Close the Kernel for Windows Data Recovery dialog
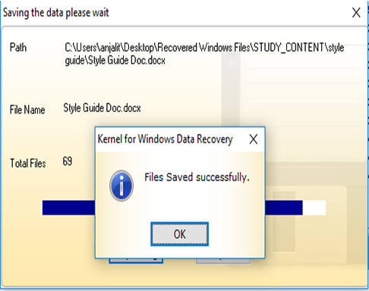Screen dimensions: 369x291 point(254,139)
